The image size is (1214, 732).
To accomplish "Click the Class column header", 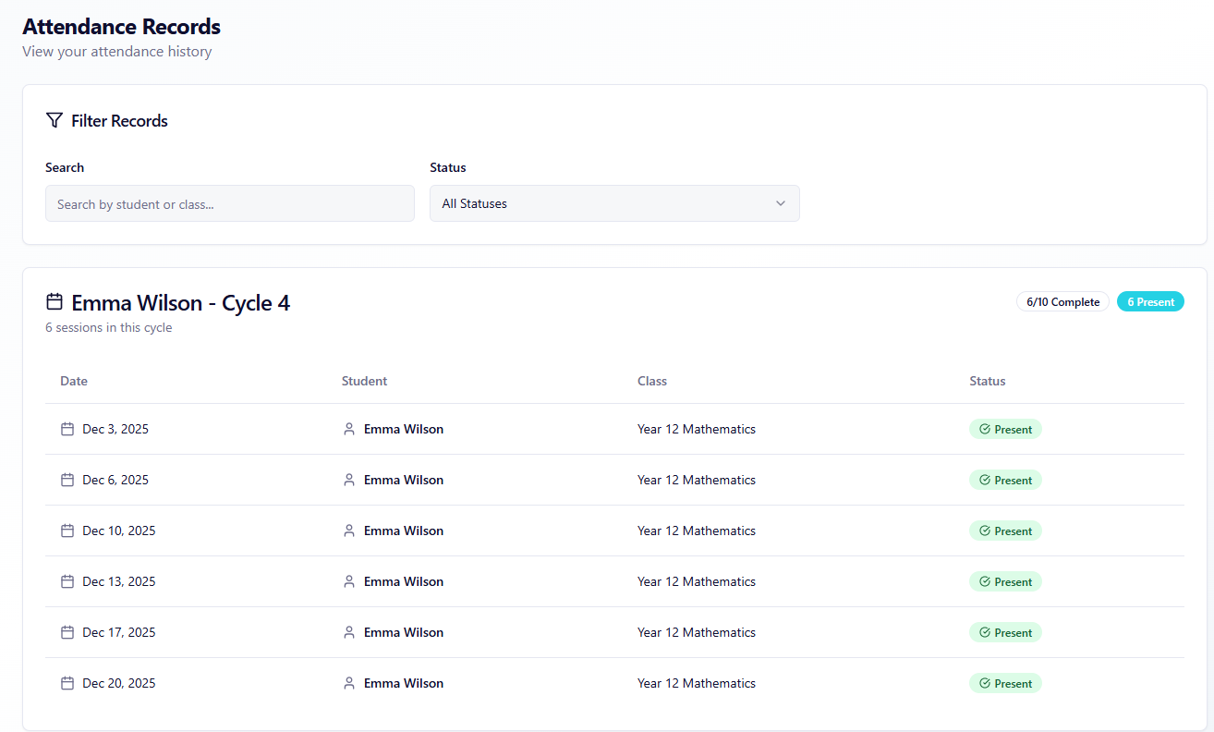I will point(651,381).
